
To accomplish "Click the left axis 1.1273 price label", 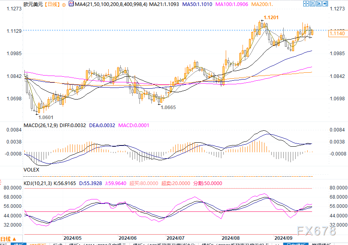I will 14,9.
